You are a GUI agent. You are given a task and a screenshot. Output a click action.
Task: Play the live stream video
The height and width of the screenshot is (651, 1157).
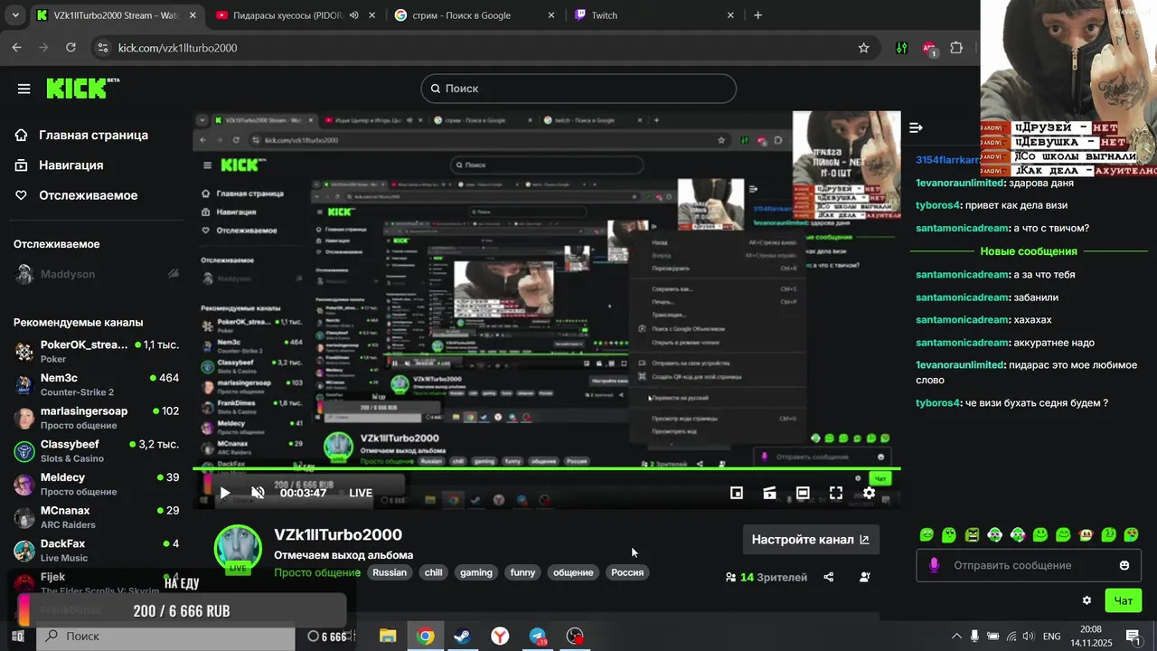(225, 493)
